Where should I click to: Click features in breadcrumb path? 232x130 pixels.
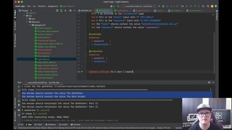coord(42,6)
